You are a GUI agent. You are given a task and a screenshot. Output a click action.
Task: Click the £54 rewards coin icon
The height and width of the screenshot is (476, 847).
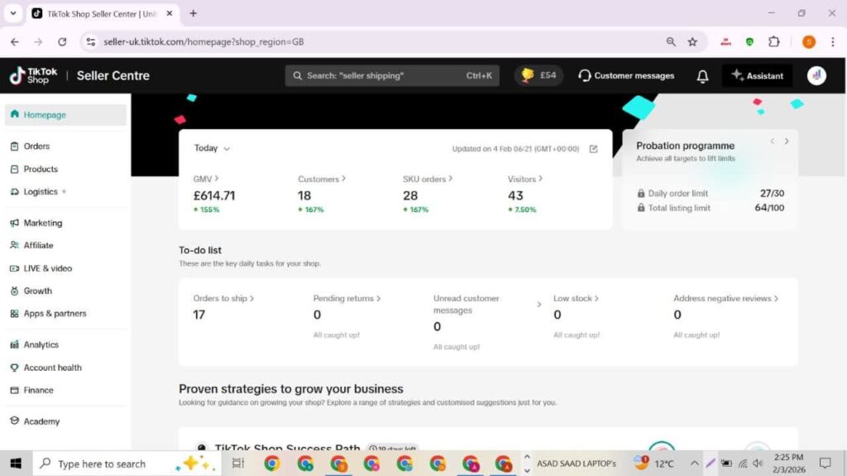[526, 75]
